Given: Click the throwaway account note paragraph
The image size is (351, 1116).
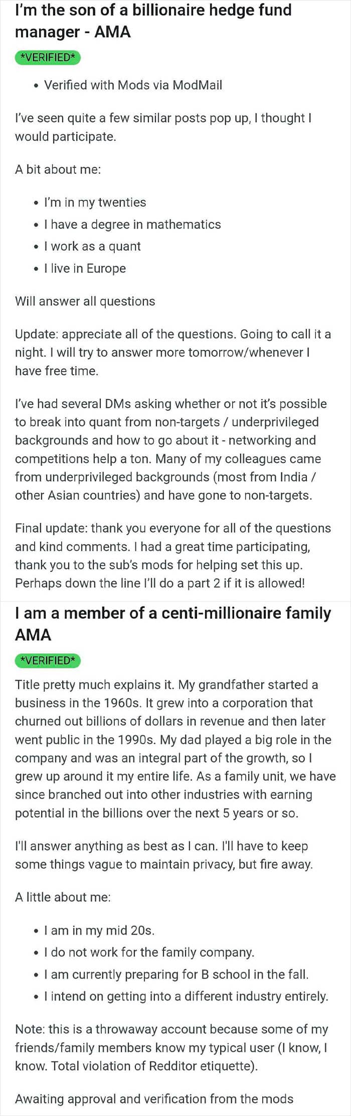Looking at the screenshot, I should [x=171, y=1048].
